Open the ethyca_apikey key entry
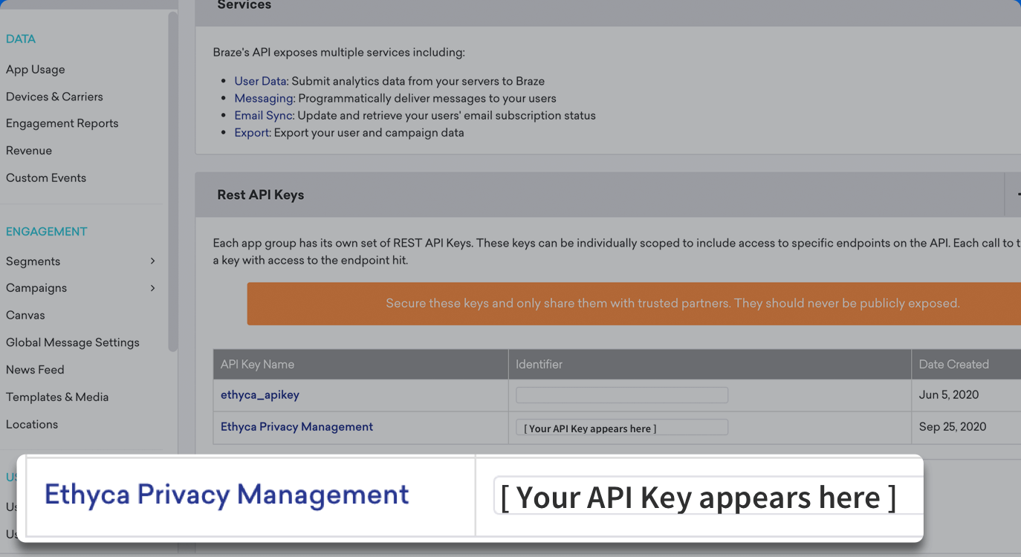This screenshot has width=1021, height=557. (260, 395)
